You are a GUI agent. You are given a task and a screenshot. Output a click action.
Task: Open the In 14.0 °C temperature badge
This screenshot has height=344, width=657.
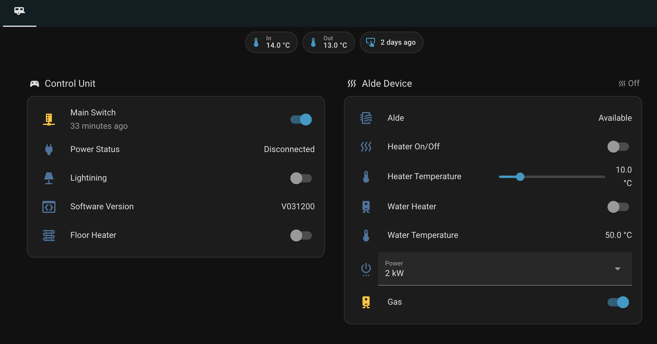pos(271,42)
